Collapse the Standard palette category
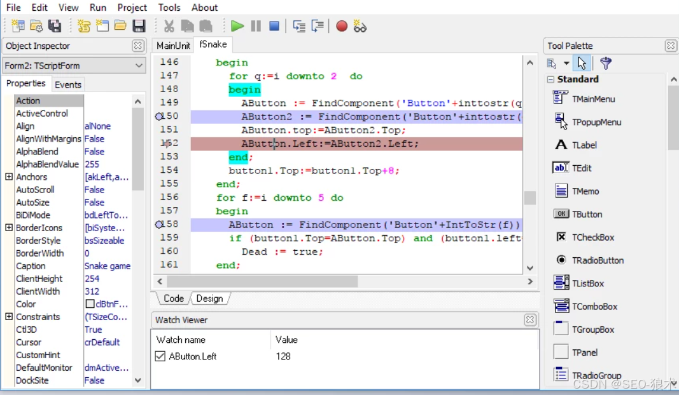Image resolution: width=679 pixels, height=395 pixels. pyautogui.click(x=550, y=79)
